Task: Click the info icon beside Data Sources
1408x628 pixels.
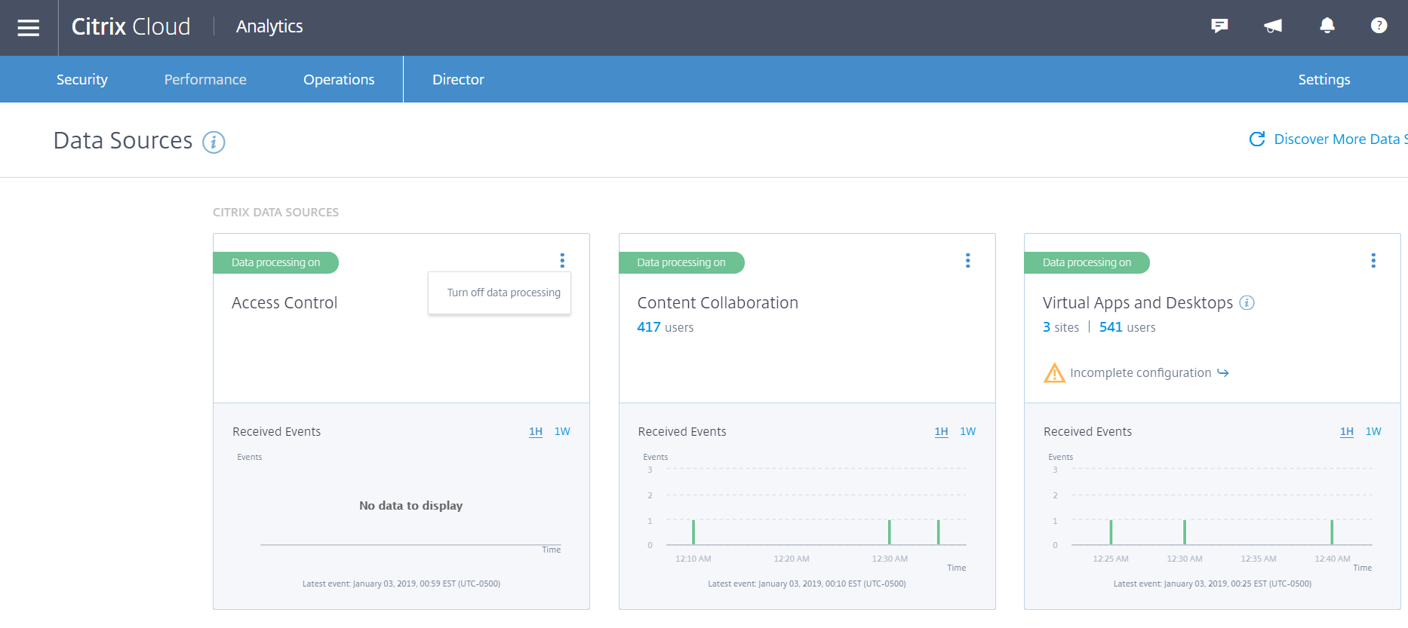Action: (214, 142)
